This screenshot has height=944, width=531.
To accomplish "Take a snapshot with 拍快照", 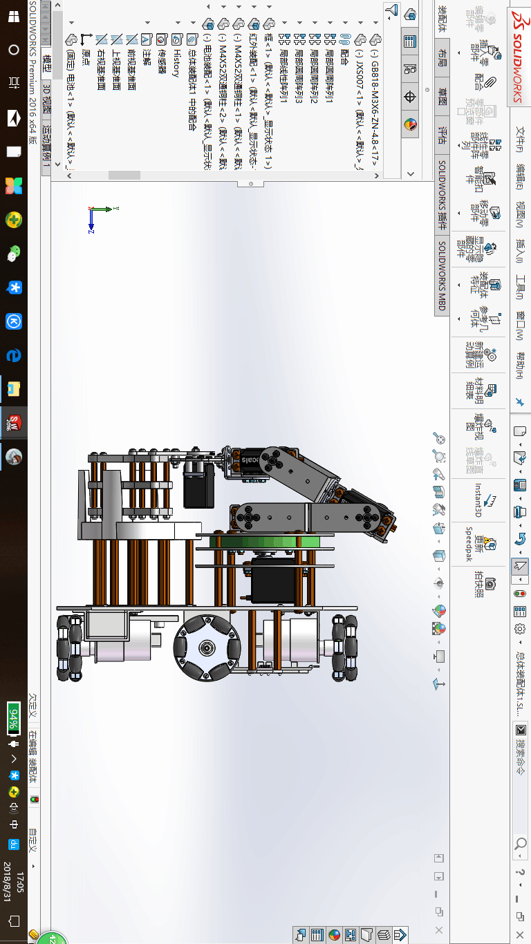I will [x=485, y=583].
